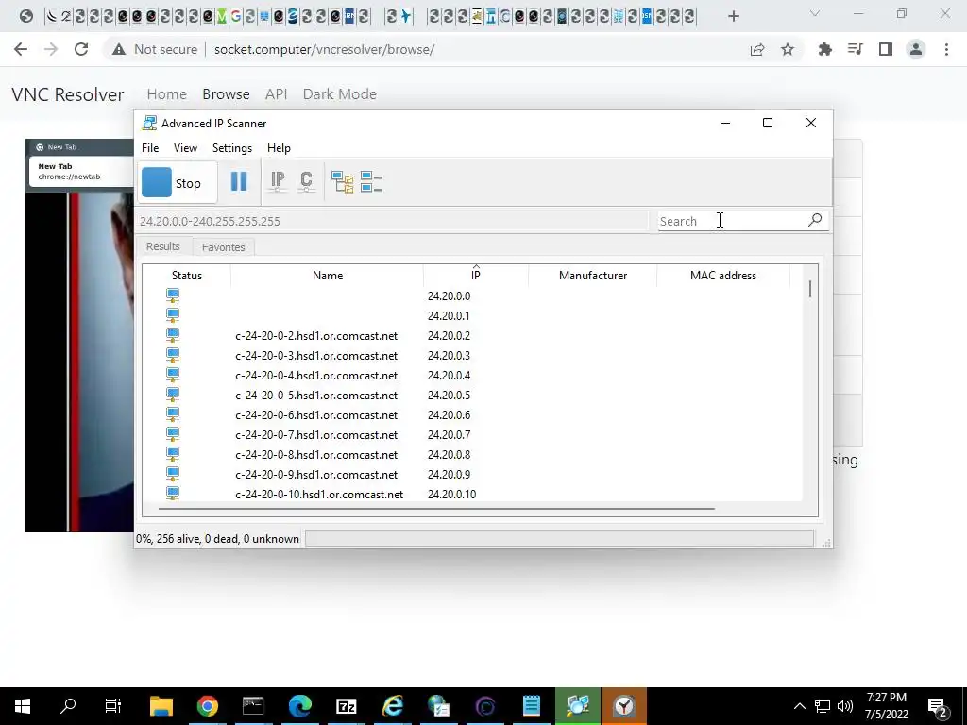Sort the results by the Status column
This screenshot has width=967, height=725.
(x=187, y=276)
